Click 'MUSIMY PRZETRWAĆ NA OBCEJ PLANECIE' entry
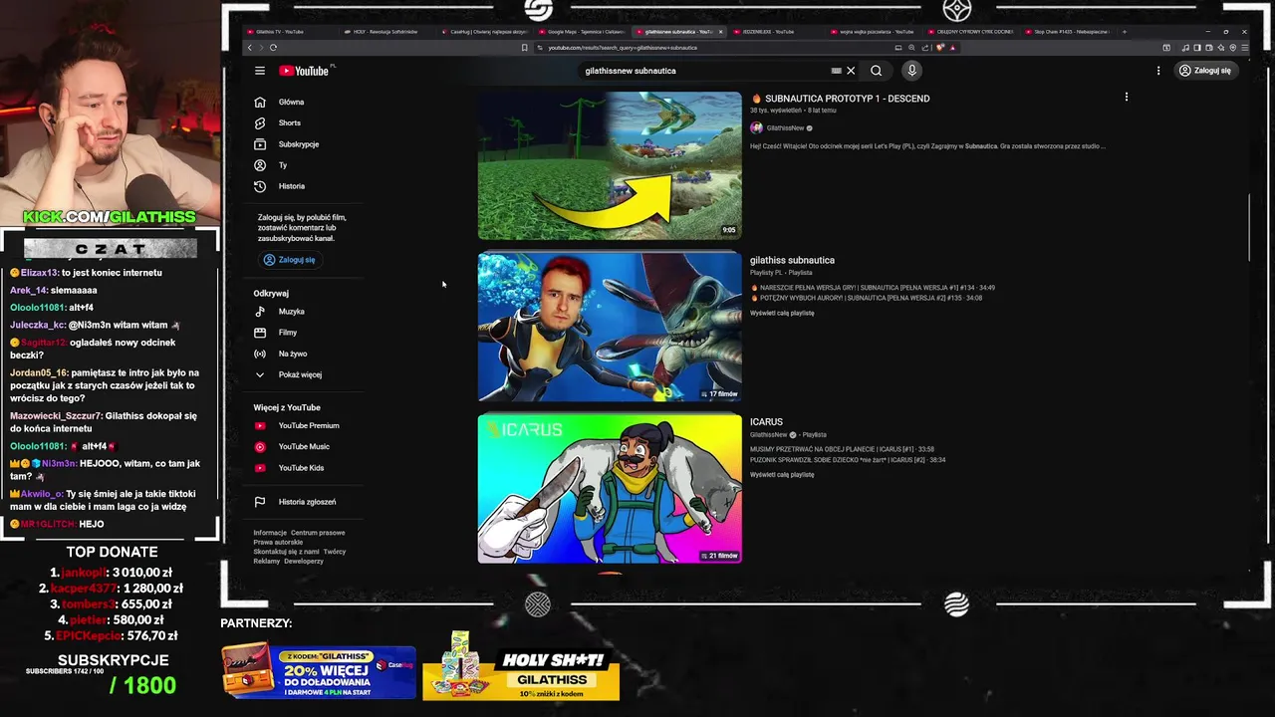The height and width of the screenshot is (717, 1275). [842, 449]
